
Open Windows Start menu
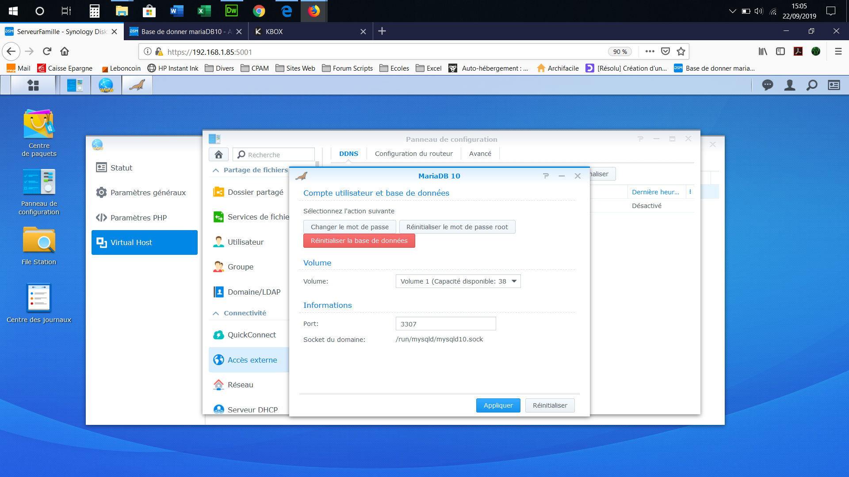click(13, 11)
